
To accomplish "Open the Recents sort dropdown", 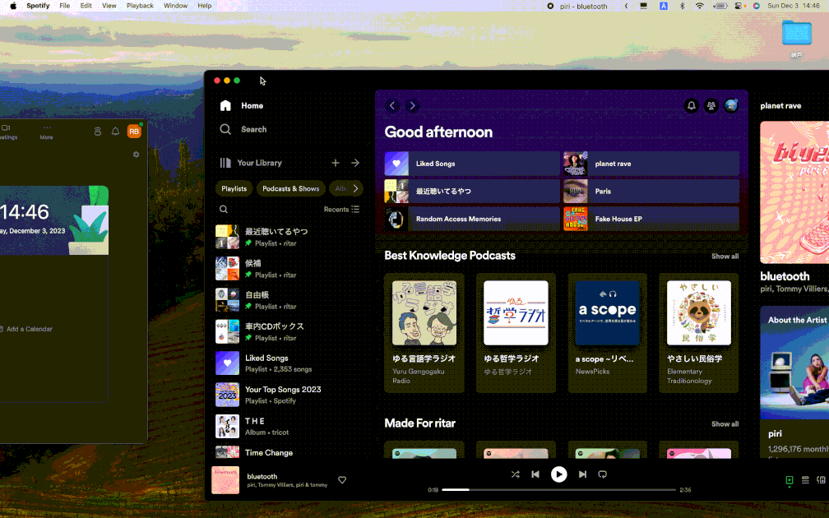I will click(341, 210).
